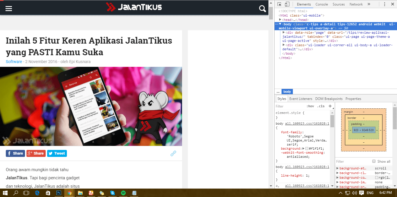This screenshot has width=397, height=197.
Task: Open taskbar search magnifier
Action: tap(16, 193)
